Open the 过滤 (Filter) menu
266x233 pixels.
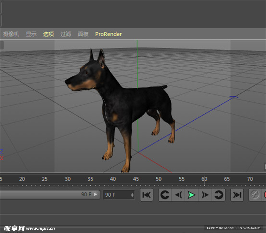click(x=66, y=34)
